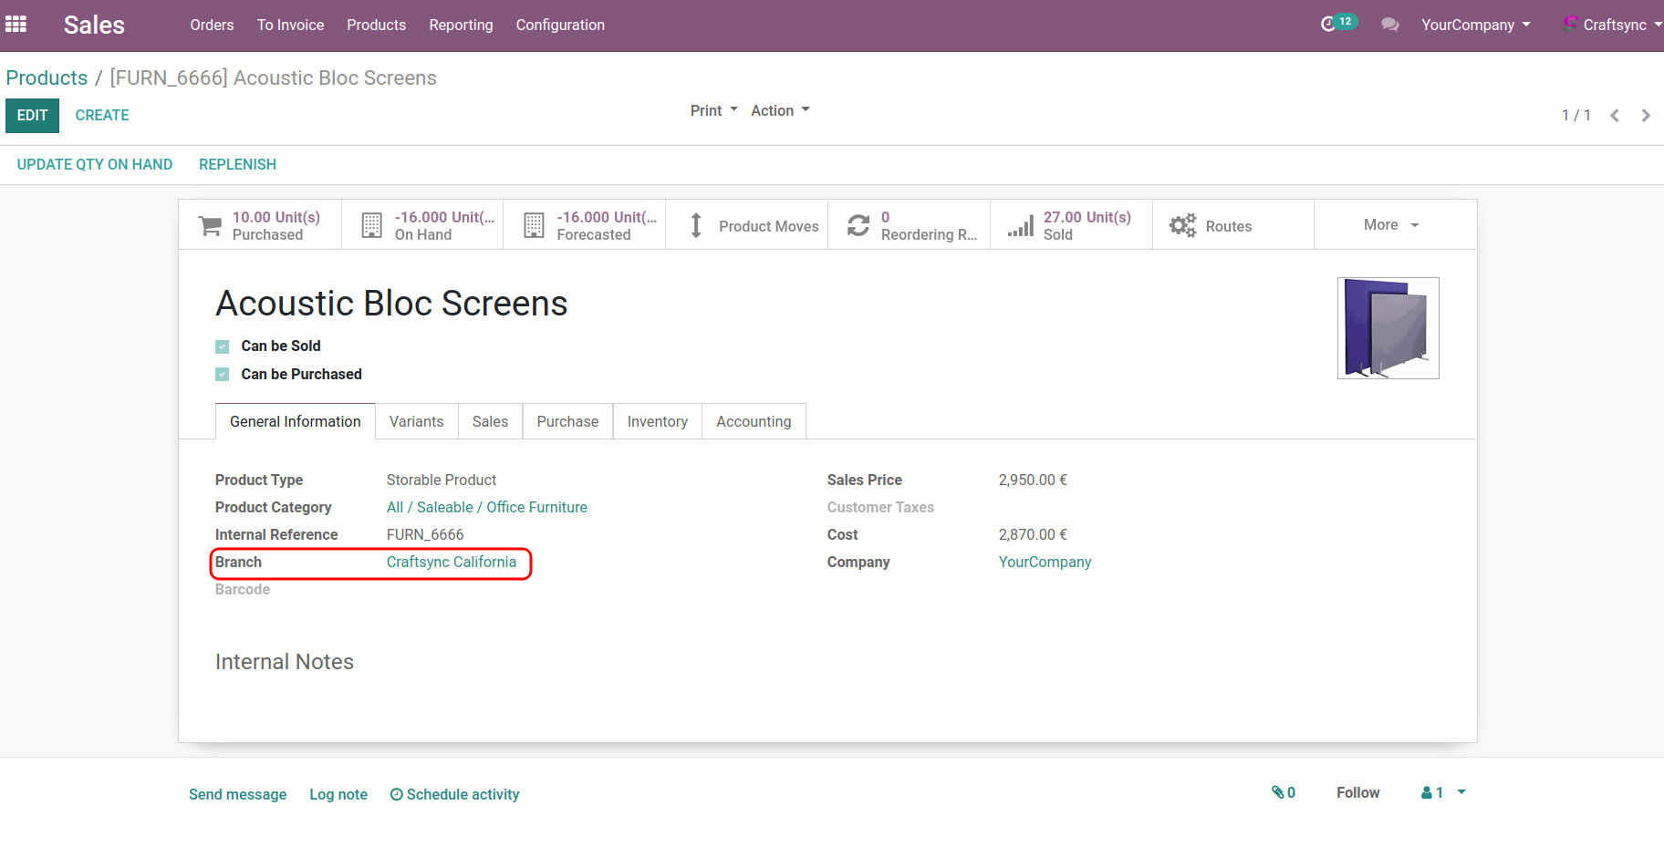Open the apps grid menu icon
This screenshot has height=847, width=1664.
click(16, 25)
